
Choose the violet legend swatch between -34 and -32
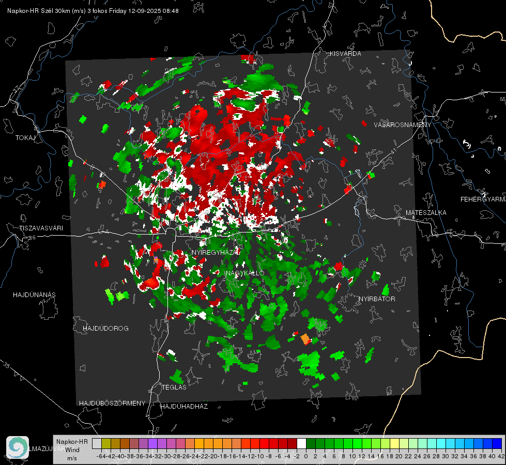[152, 444]
